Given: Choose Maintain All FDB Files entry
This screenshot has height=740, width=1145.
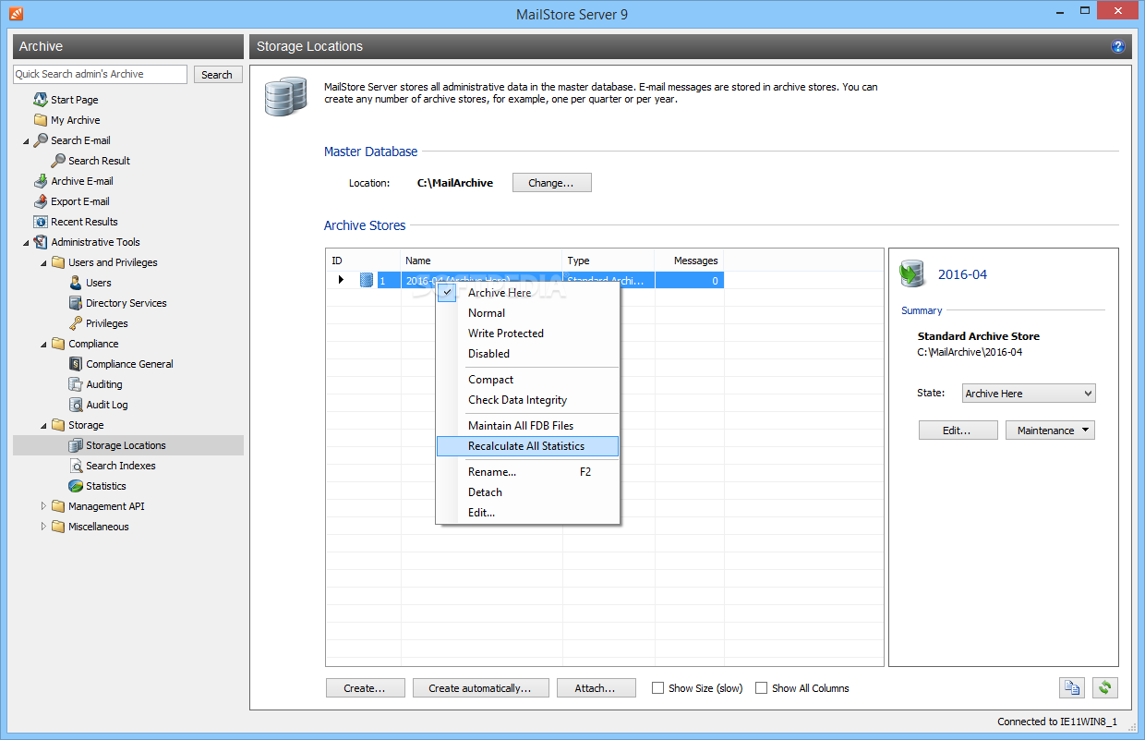Looking at the screenshot, I should pos(527,426).
